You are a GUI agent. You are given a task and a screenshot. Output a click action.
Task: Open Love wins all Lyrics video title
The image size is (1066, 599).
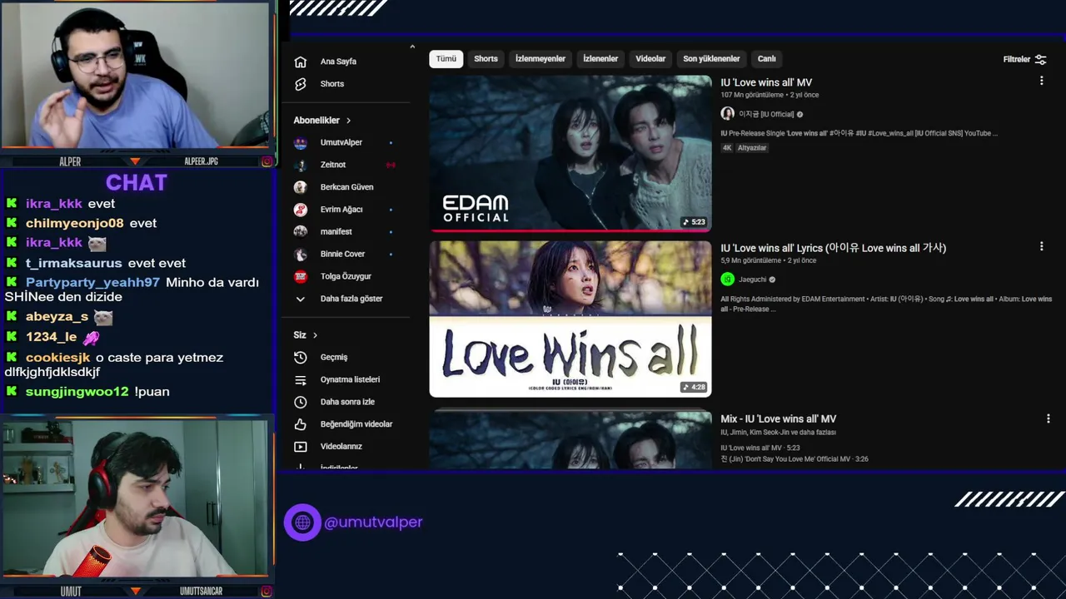click(x=833, y=248)
